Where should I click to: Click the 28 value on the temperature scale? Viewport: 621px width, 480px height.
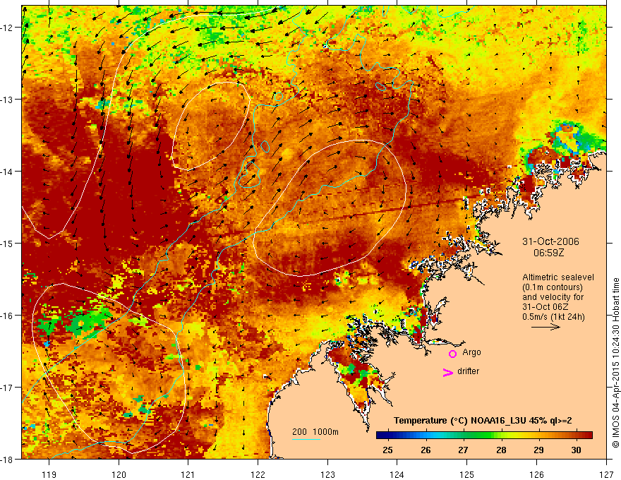(x=501, y=450)
